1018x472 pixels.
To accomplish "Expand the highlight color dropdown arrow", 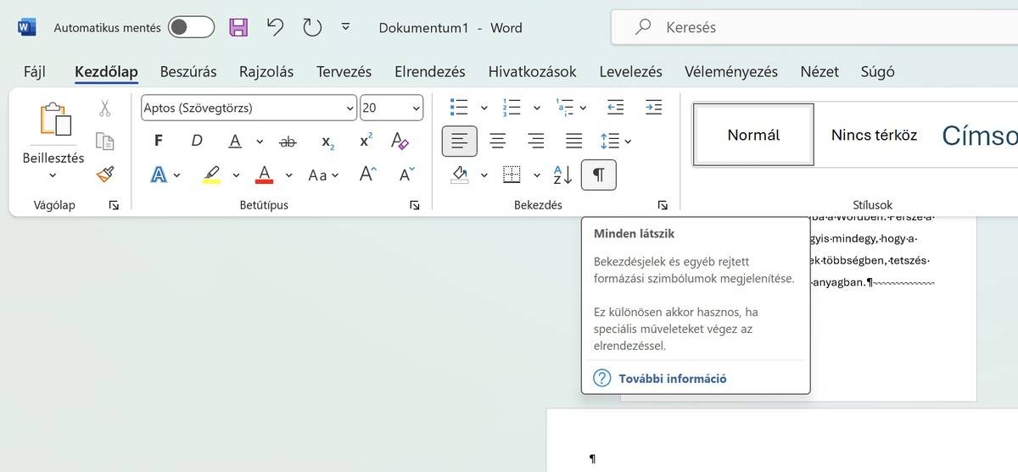I will click(x=236, y=175).
